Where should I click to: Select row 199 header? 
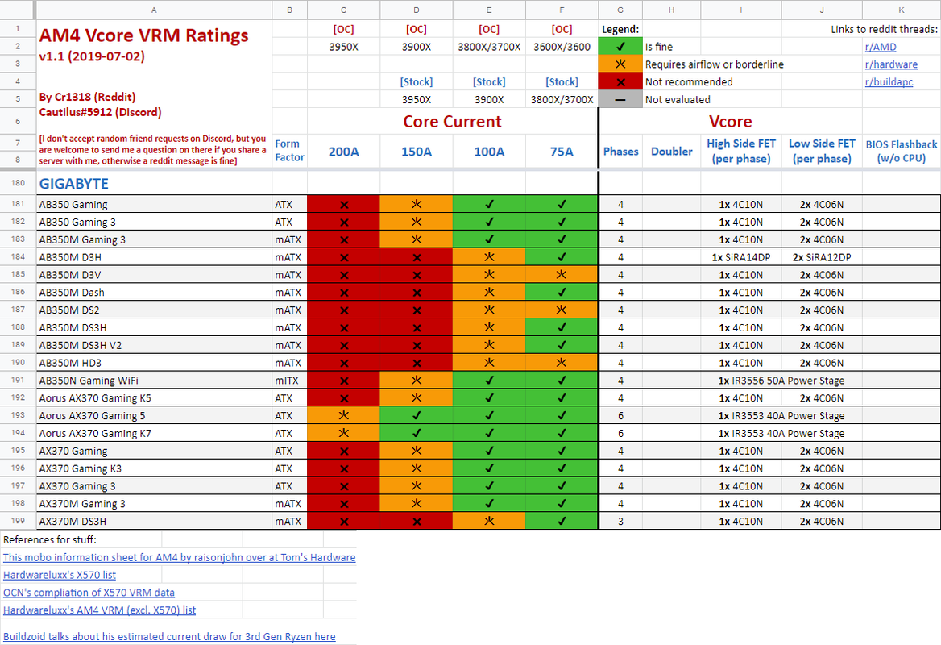click(x=18, y=521)
